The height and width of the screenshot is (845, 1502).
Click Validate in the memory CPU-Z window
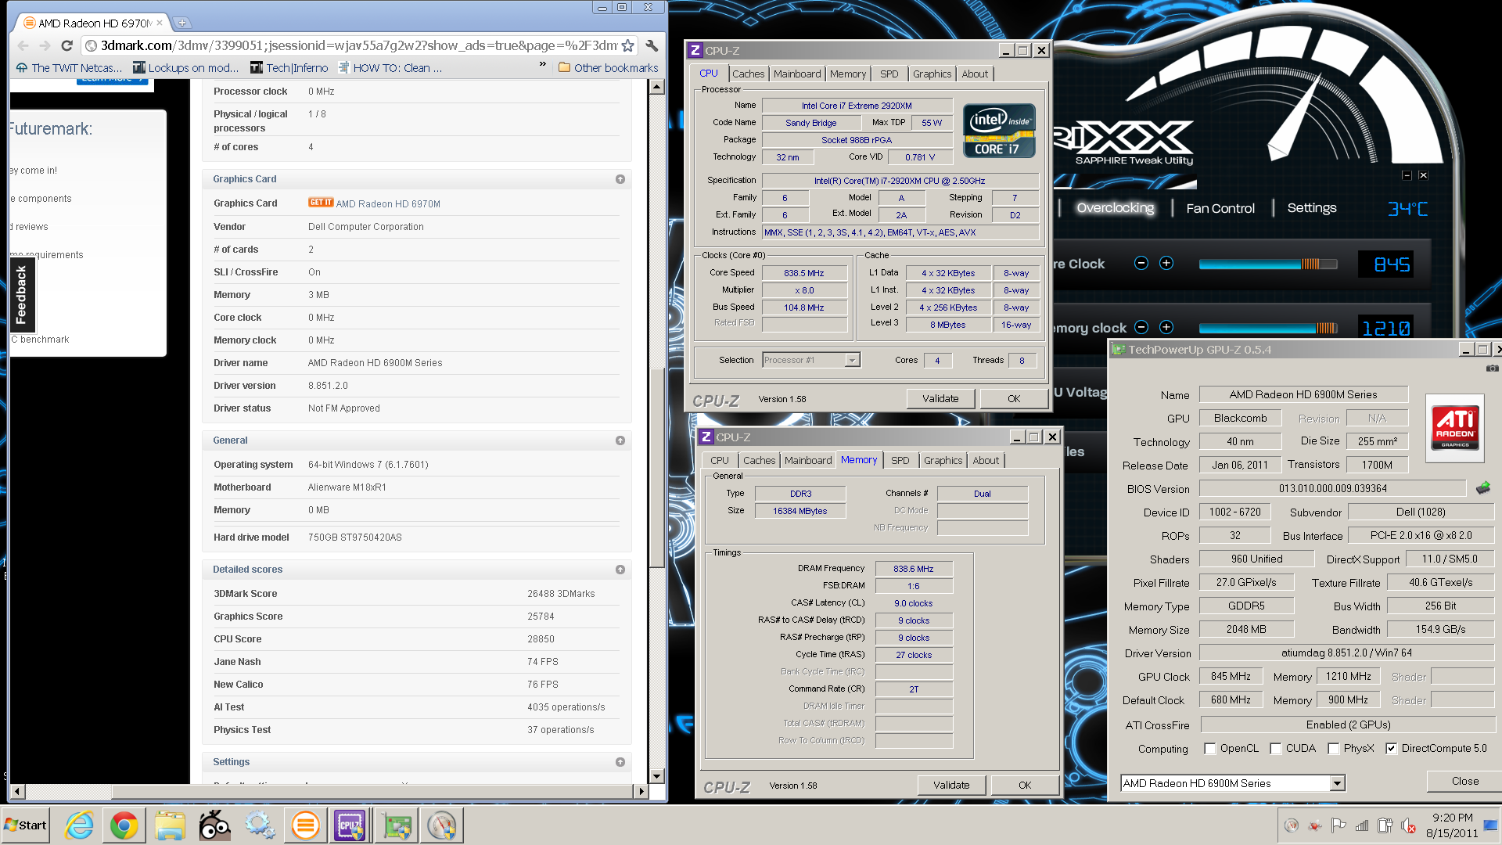coord(951,785)
